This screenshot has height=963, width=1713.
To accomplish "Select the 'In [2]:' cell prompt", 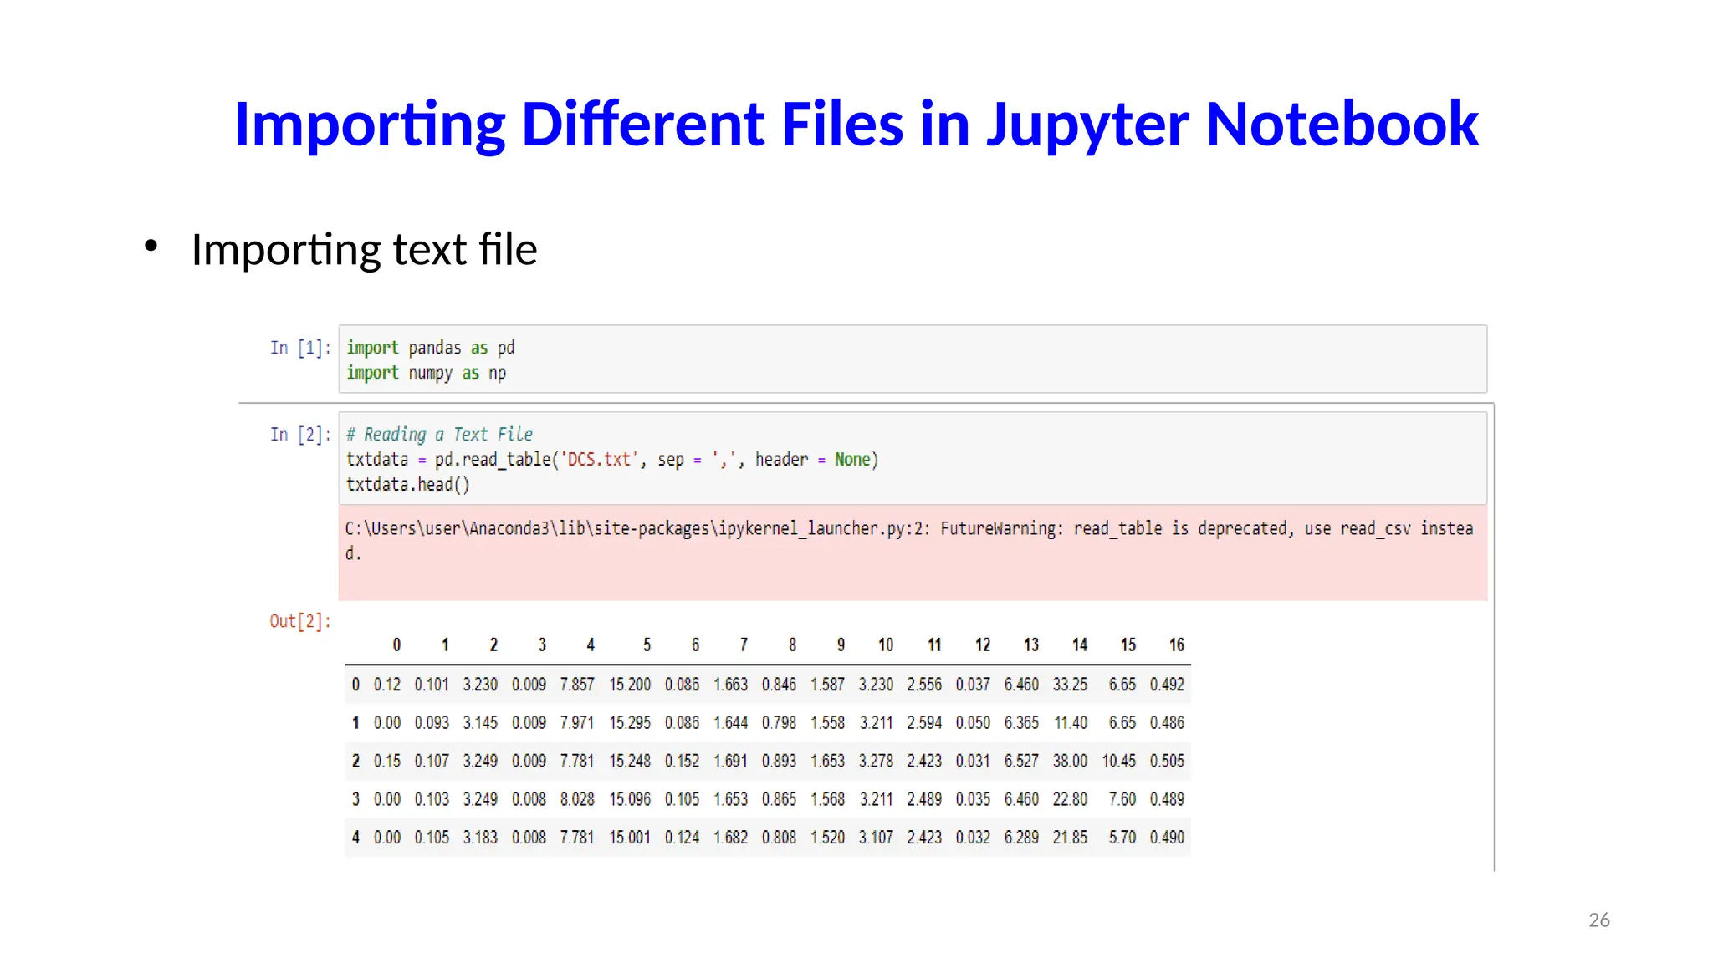I will tap(300, 435).
